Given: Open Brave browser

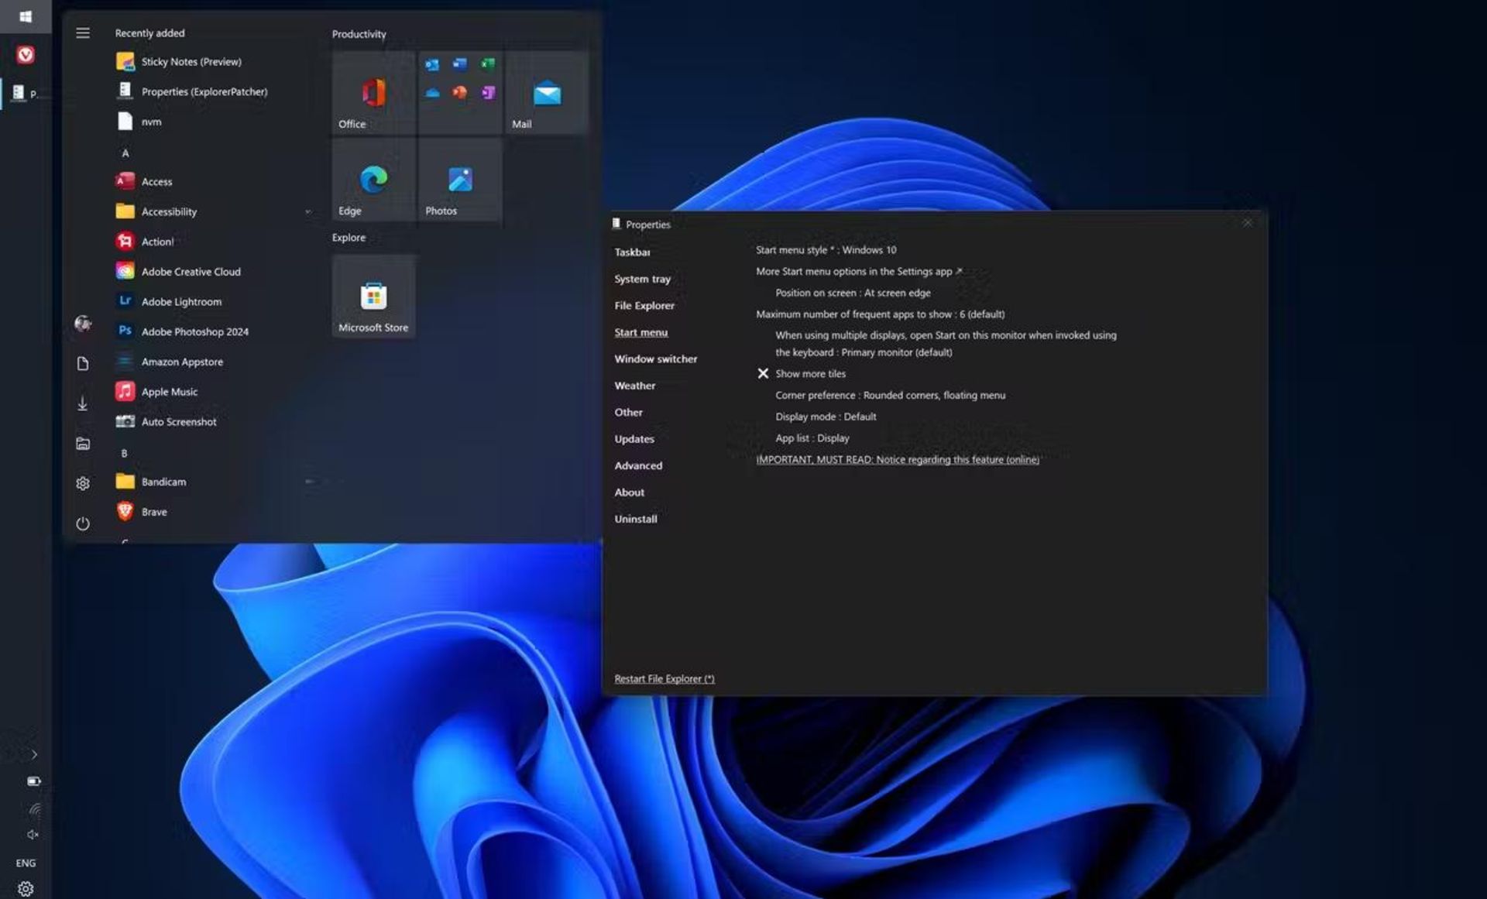Looking at the screenshot, I should [153, 510].
